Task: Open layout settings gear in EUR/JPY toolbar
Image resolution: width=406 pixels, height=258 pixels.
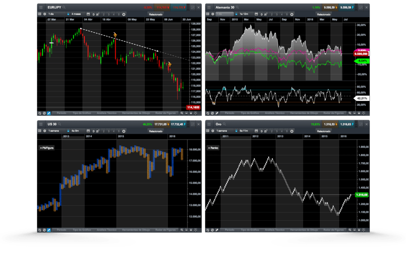Action: 124,14
